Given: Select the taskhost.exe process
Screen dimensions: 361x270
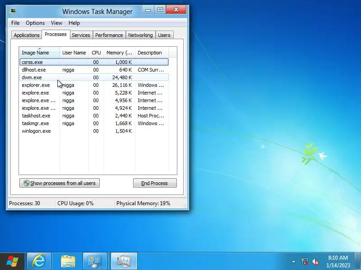Looking at the screenshot, I should click(94, 116).
